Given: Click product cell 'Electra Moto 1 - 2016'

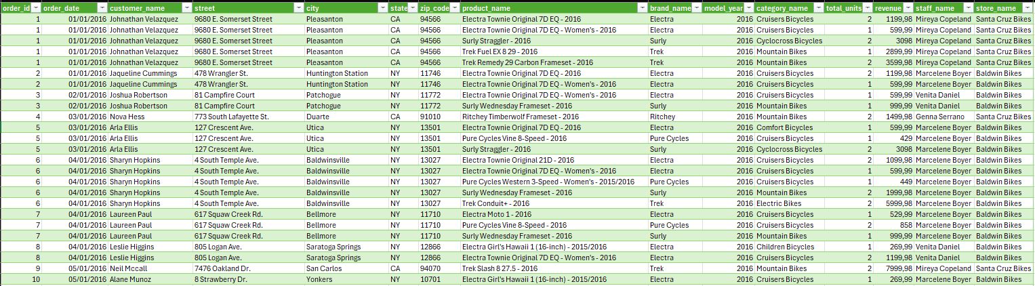Looking at the screenshot, I should pos(554,214).
